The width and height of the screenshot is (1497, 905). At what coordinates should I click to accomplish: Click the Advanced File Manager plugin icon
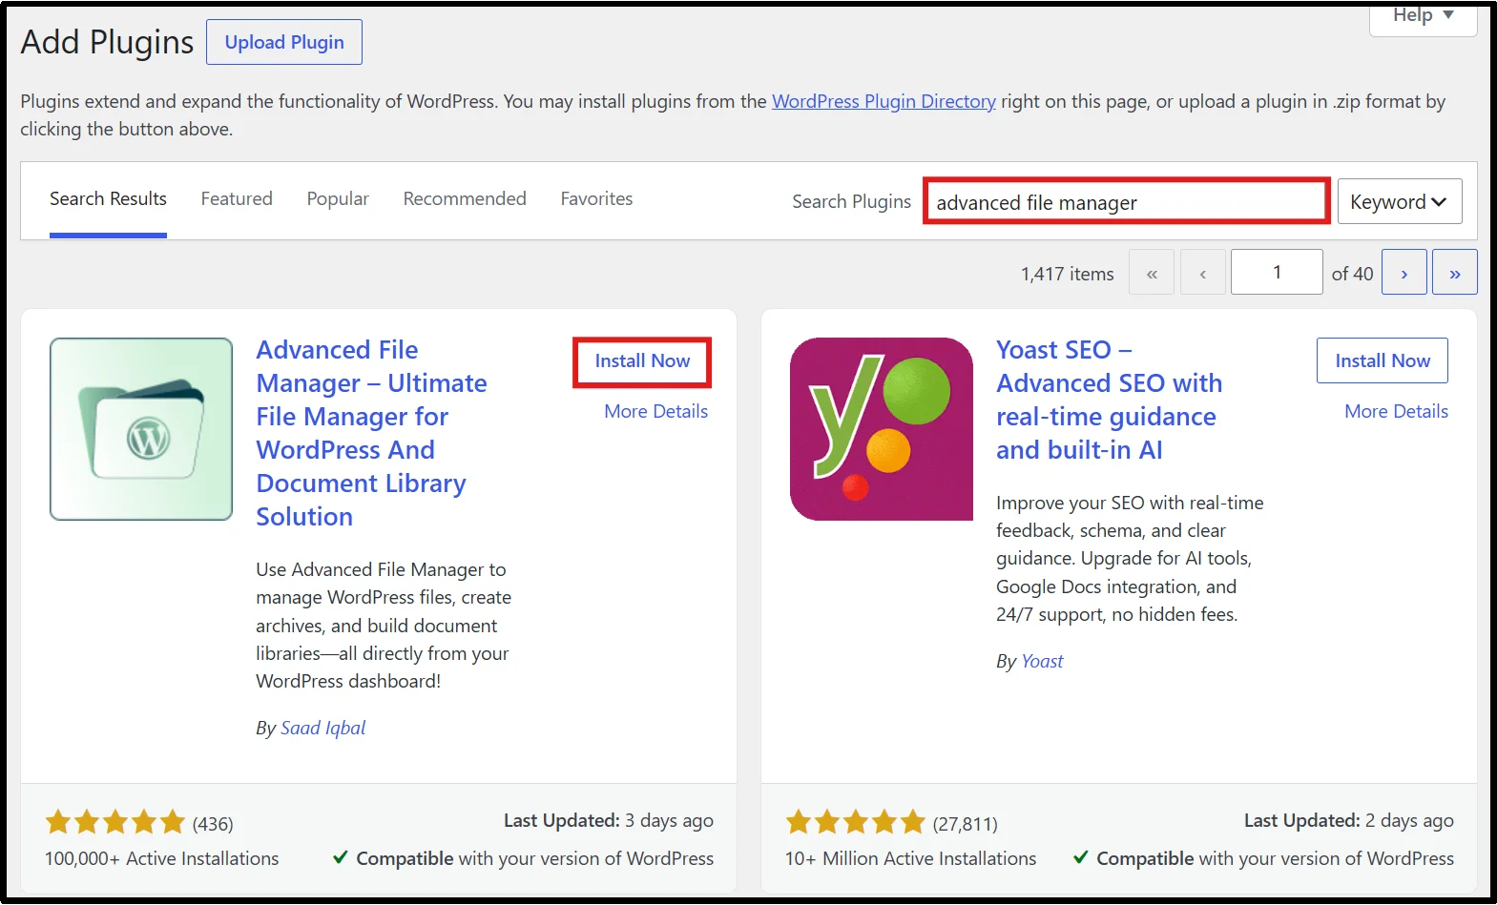[x=141, y=429]
